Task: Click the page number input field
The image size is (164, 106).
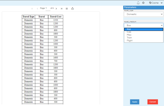Action: coord(48,8)
